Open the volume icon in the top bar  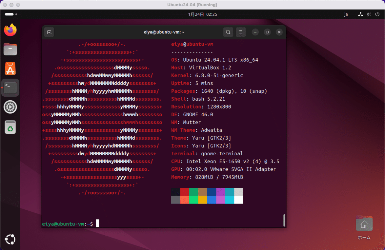(x=369, y=14)
